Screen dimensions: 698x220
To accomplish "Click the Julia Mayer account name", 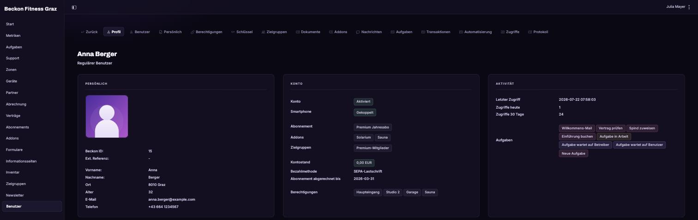I will point(675,7).
